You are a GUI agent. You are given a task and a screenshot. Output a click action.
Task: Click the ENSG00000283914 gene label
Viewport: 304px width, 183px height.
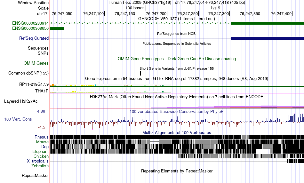pyautogui.click(x=30, y=23)
